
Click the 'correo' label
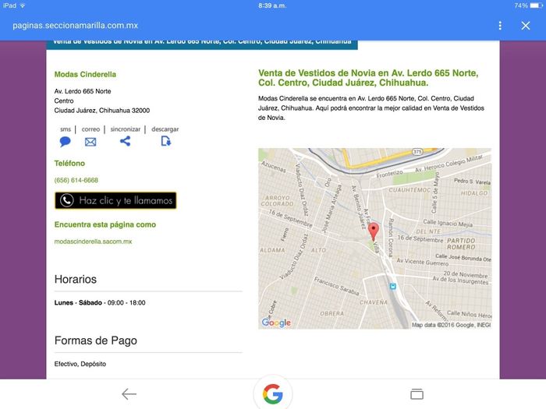tap(90, 129)
